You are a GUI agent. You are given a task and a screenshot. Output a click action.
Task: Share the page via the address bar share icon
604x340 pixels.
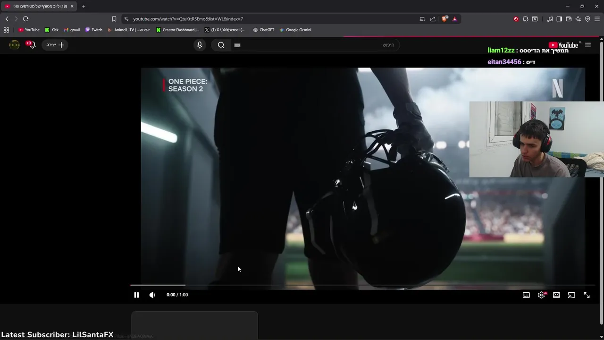(x=433, y=19)
